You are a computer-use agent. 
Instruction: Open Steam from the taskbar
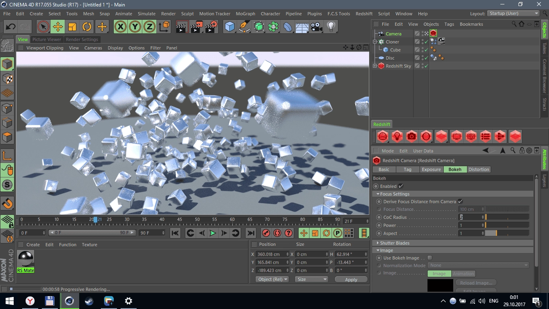pyautogui.click(x=89, y=301)
